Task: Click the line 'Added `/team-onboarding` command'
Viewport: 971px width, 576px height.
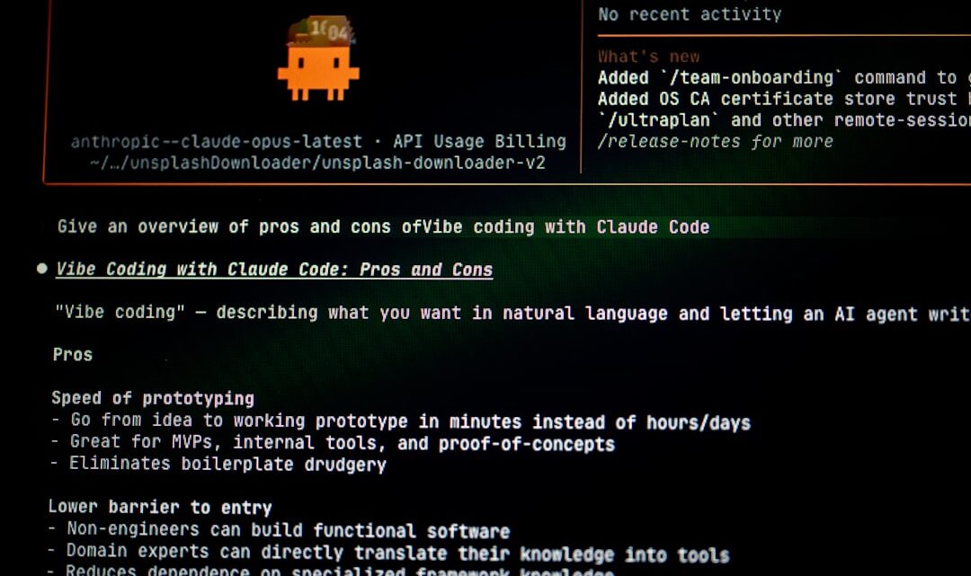Action: [784, 77]
